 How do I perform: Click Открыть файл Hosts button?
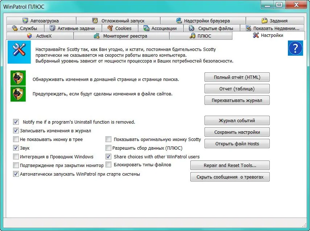point(237,144)
